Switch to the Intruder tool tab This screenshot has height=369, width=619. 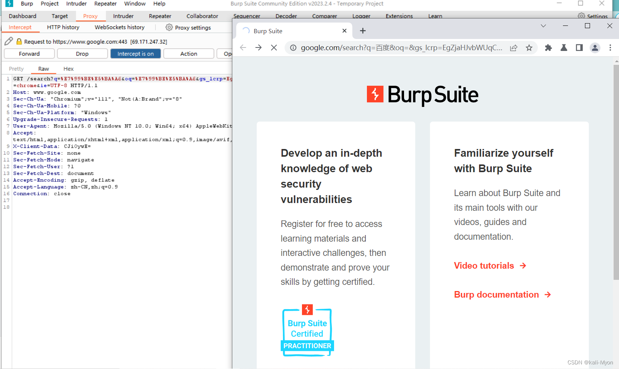click(123, 16)
